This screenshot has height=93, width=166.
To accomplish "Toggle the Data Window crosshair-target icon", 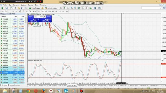I will click(x=15, y=8).
